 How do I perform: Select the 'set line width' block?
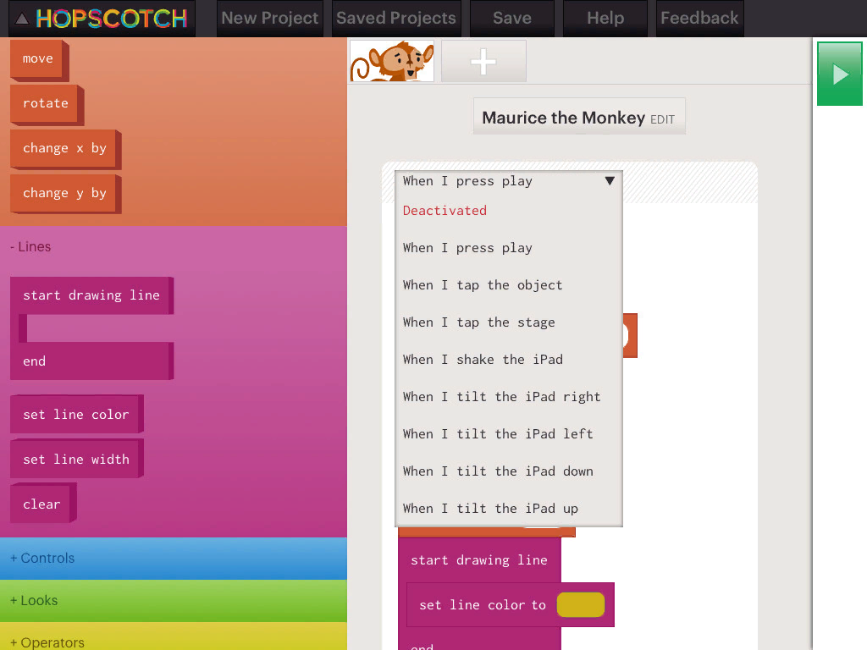pos(76,460)
